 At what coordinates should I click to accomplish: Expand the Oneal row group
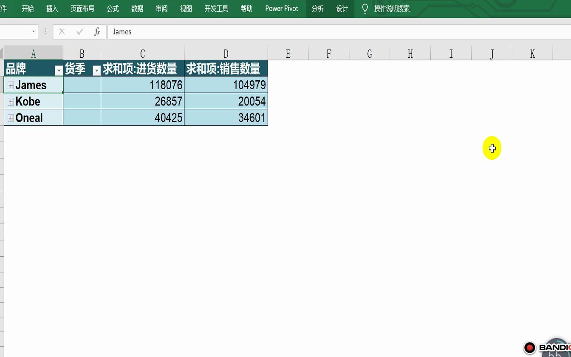(11, 118)
